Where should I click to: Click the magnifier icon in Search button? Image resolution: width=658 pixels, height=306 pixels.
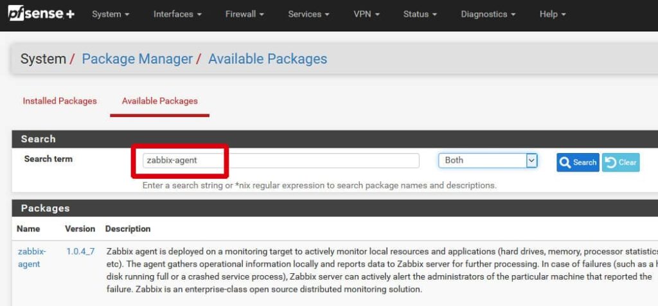tap(565, 163)
